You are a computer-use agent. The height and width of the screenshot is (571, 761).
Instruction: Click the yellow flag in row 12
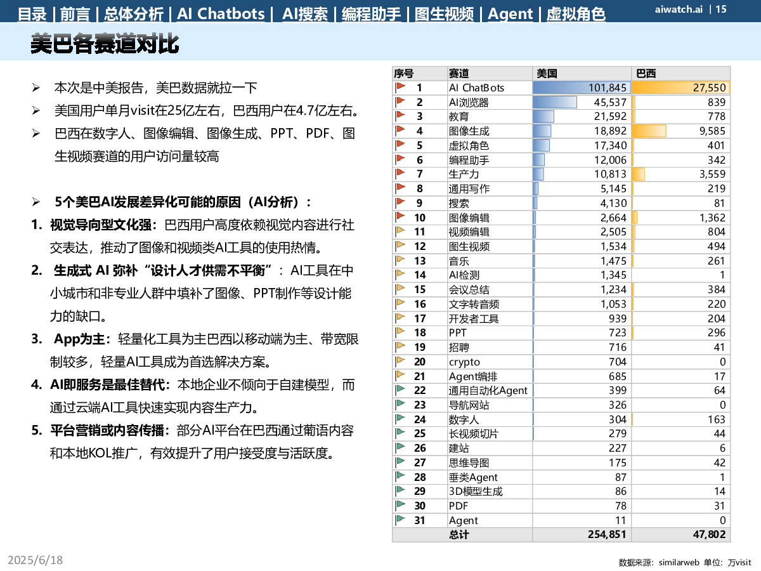[400, 246]
